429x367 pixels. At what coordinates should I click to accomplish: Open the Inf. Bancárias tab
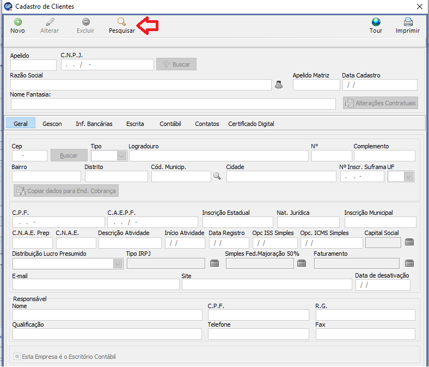[94, 124]
